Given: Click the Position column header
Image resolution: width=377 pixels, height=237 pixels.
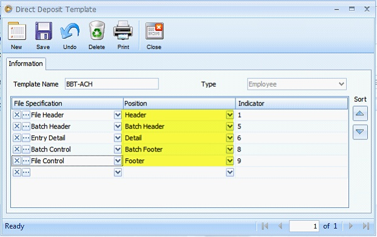Looking at the screenshot, I should 179,104.
